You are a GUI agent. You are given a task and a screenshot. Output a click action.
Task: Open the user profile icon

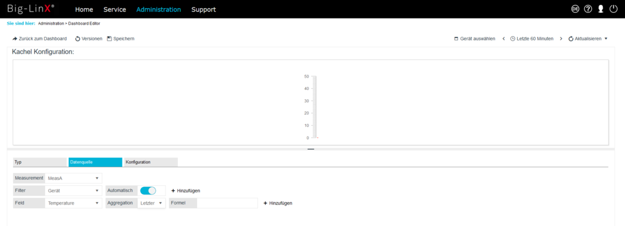tap(601, 9)
